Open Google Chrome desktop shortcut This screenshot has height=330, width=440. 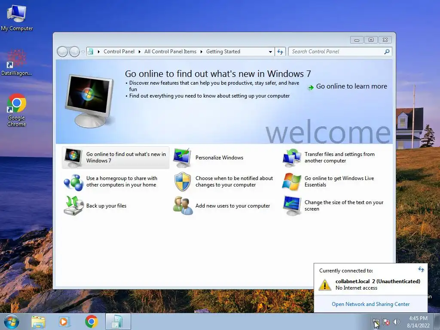pos(17,110)
